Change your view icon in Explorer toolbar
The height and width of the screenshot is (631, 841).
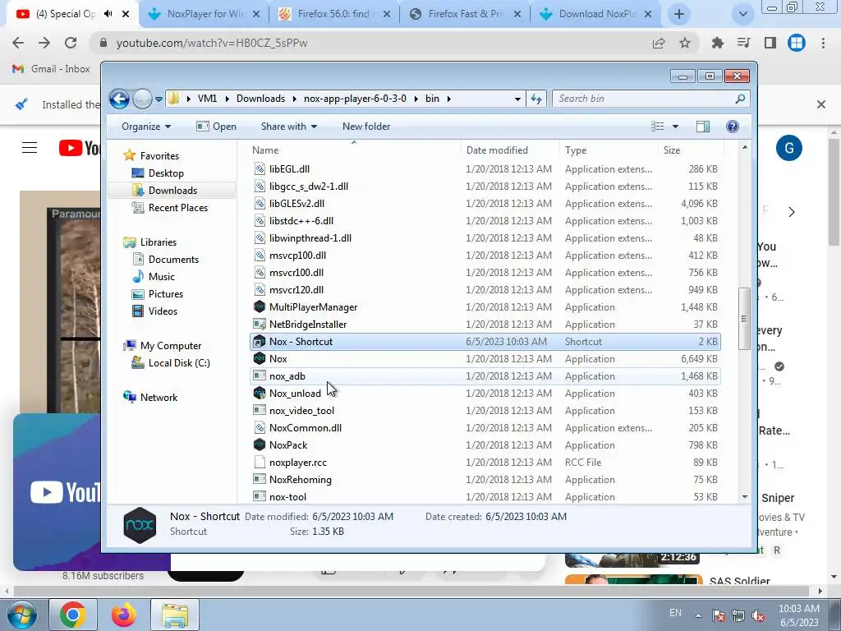(x=658, y=127)
